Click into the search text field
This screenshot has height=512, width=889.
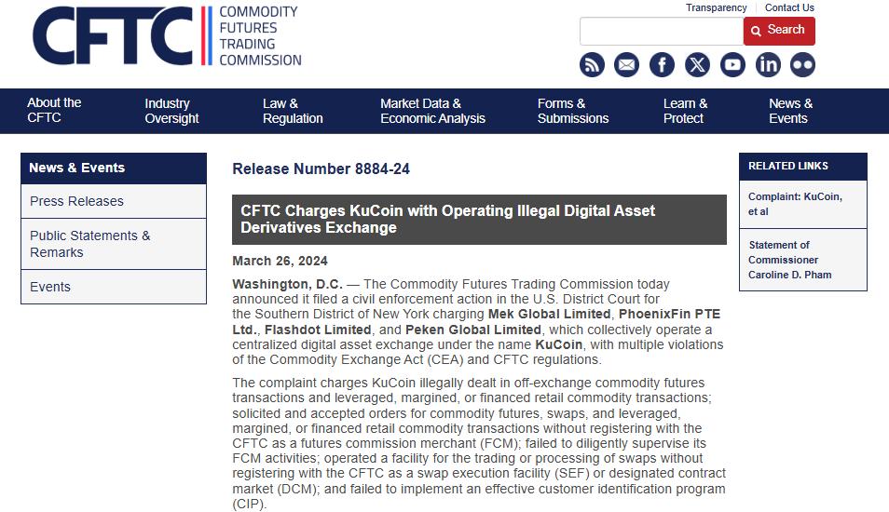661,31
